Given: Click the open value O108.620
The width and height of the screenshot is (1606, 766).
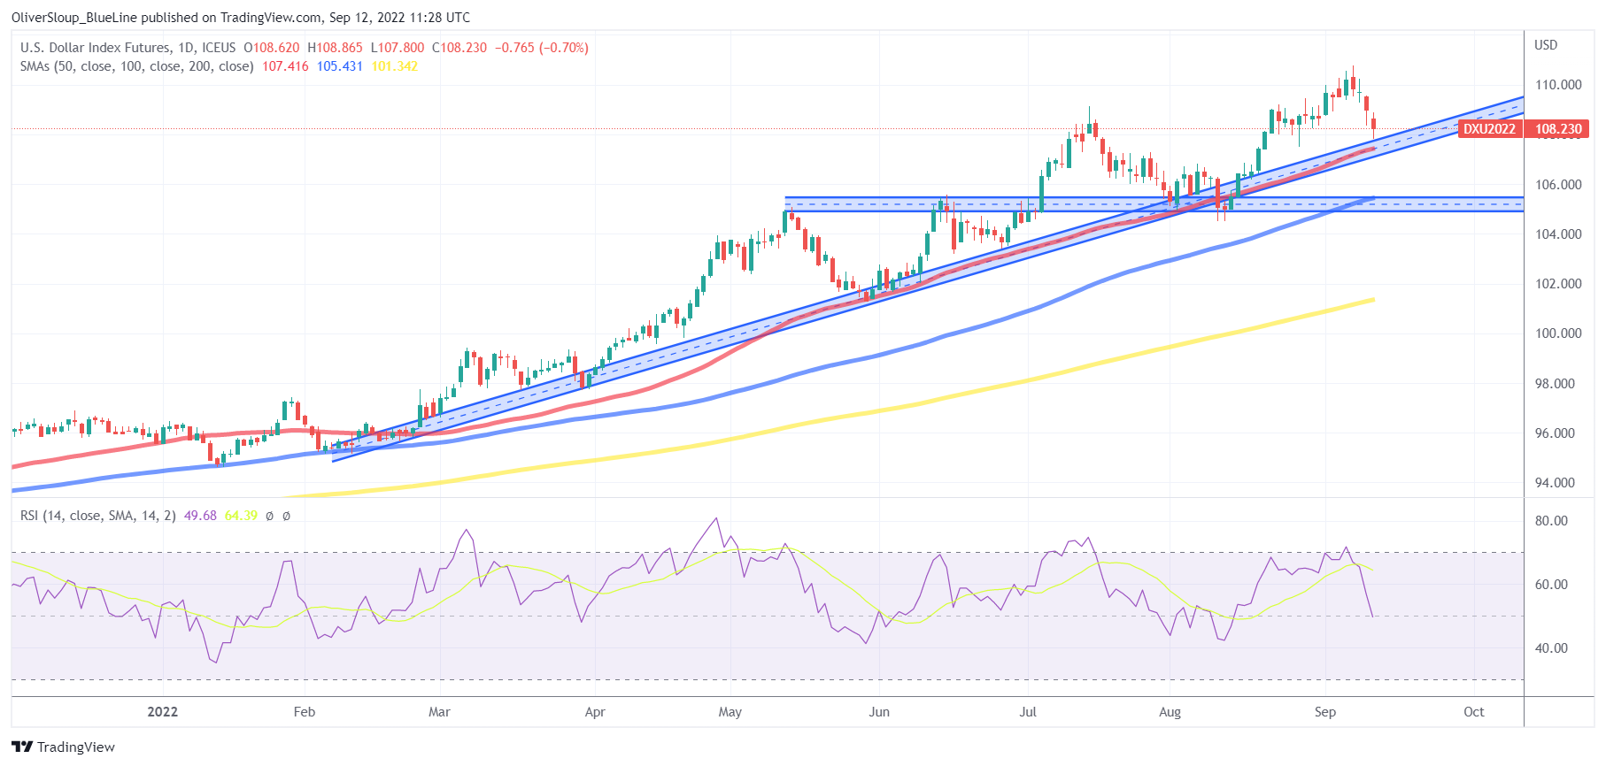Looking at the screenshot, I should (272, 48).
